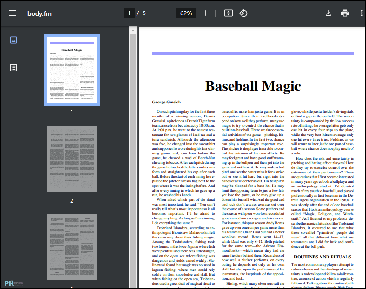This screenshot has height=289, width=366.
Task: Click the Baseball Magic heading
Action: [253, 86]
